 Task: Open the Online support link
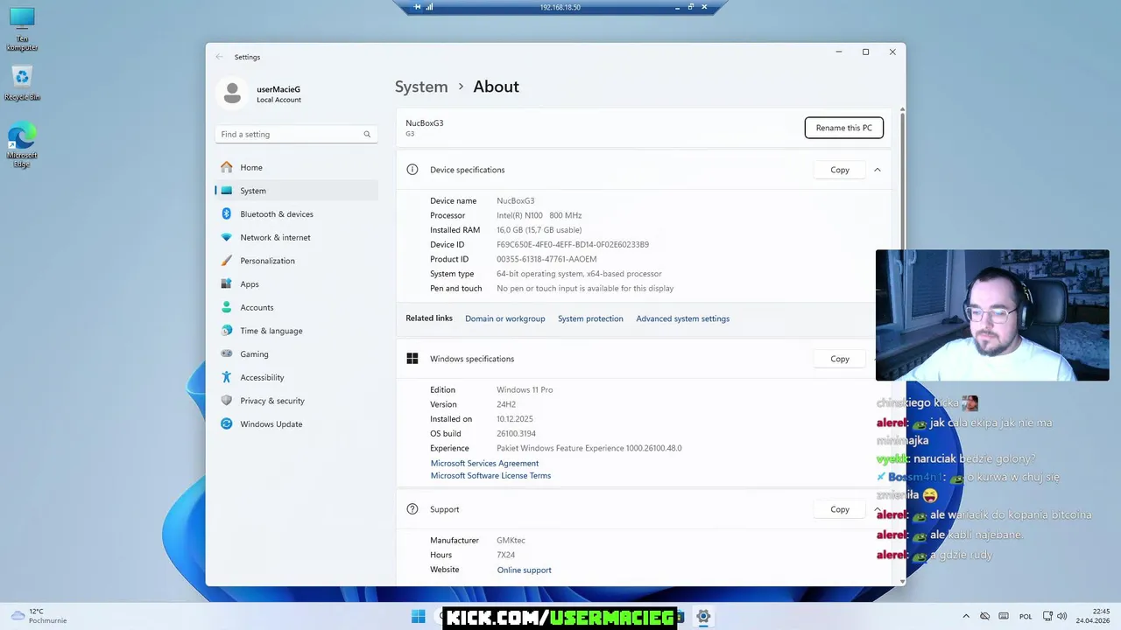point(525,570)
